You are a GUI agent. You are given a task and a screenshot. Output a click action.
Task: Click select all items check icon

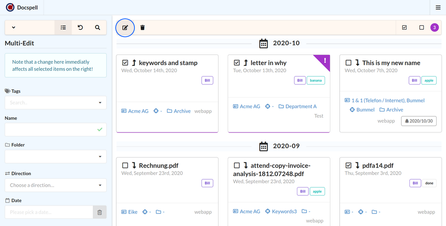click(404, 28)
